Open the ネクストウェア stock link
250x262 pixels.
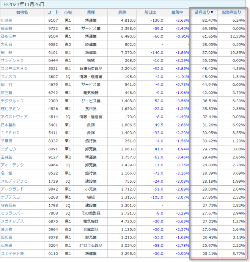[x=14, y=117]
